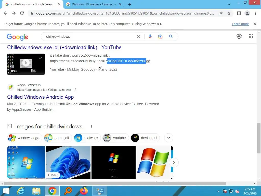Click the mega.nz folder link text
The height and width of the screenshot is (196, 261).
100,61
